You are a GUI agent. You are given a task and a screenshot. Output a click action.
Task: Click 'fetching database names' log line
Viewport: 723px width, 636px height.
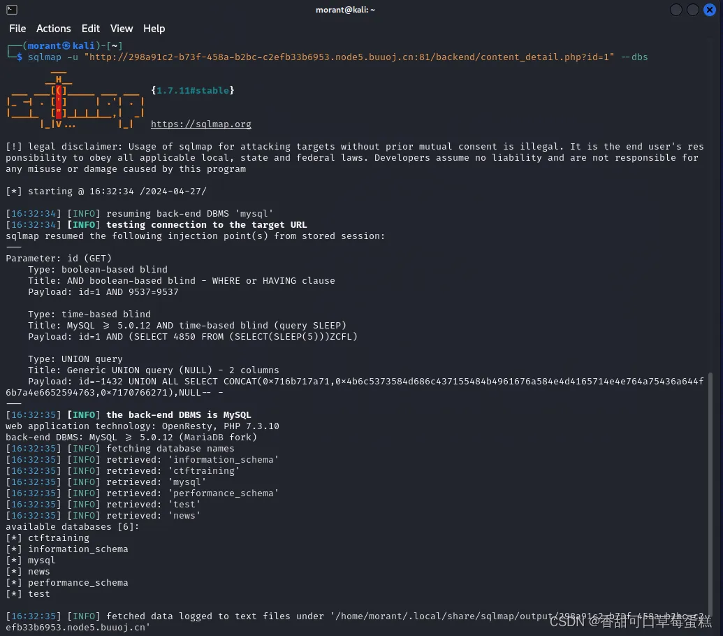pyautogui.click(x=120, y=448)
